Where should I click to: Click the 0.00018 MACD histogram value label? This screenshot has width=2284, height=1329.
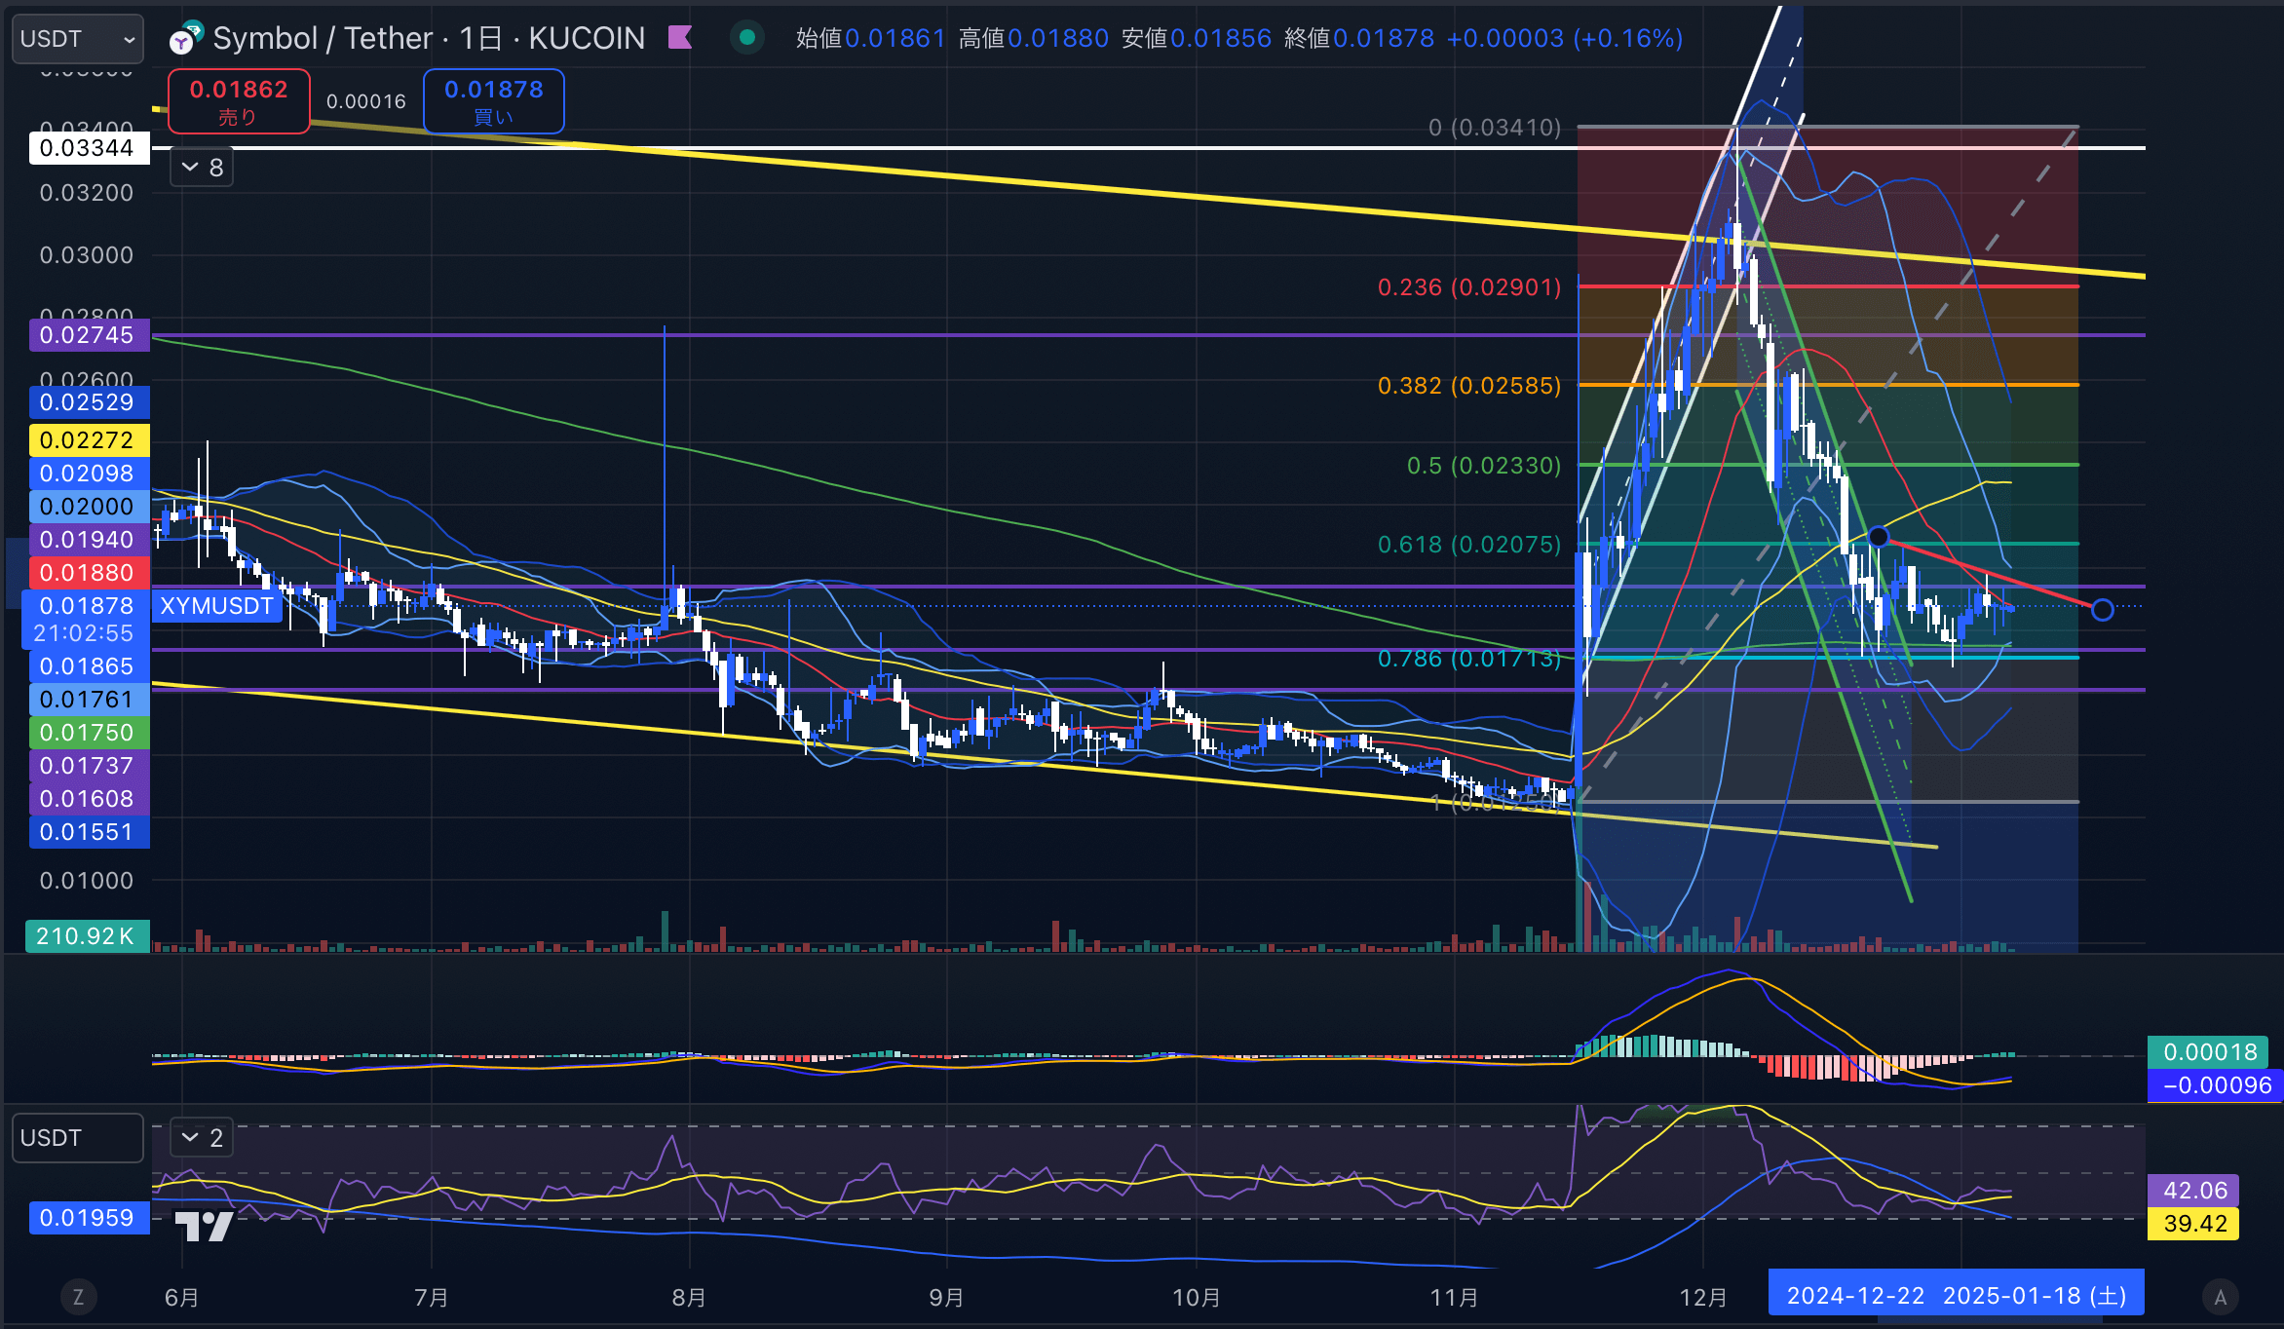pyautogui.click(x=2209, y=1052)
